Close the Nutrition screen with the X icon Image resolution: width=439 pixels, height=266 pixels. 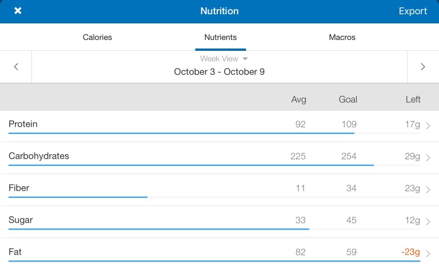(x=18, y=11)
